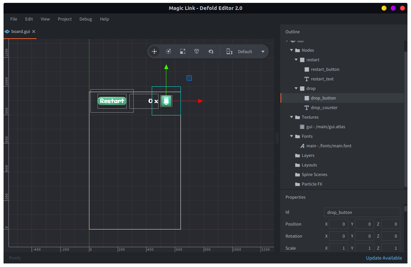This screenshot has width=411, height=267.
Task: Open the visibility filters icon
Action: tap(211, 51)
